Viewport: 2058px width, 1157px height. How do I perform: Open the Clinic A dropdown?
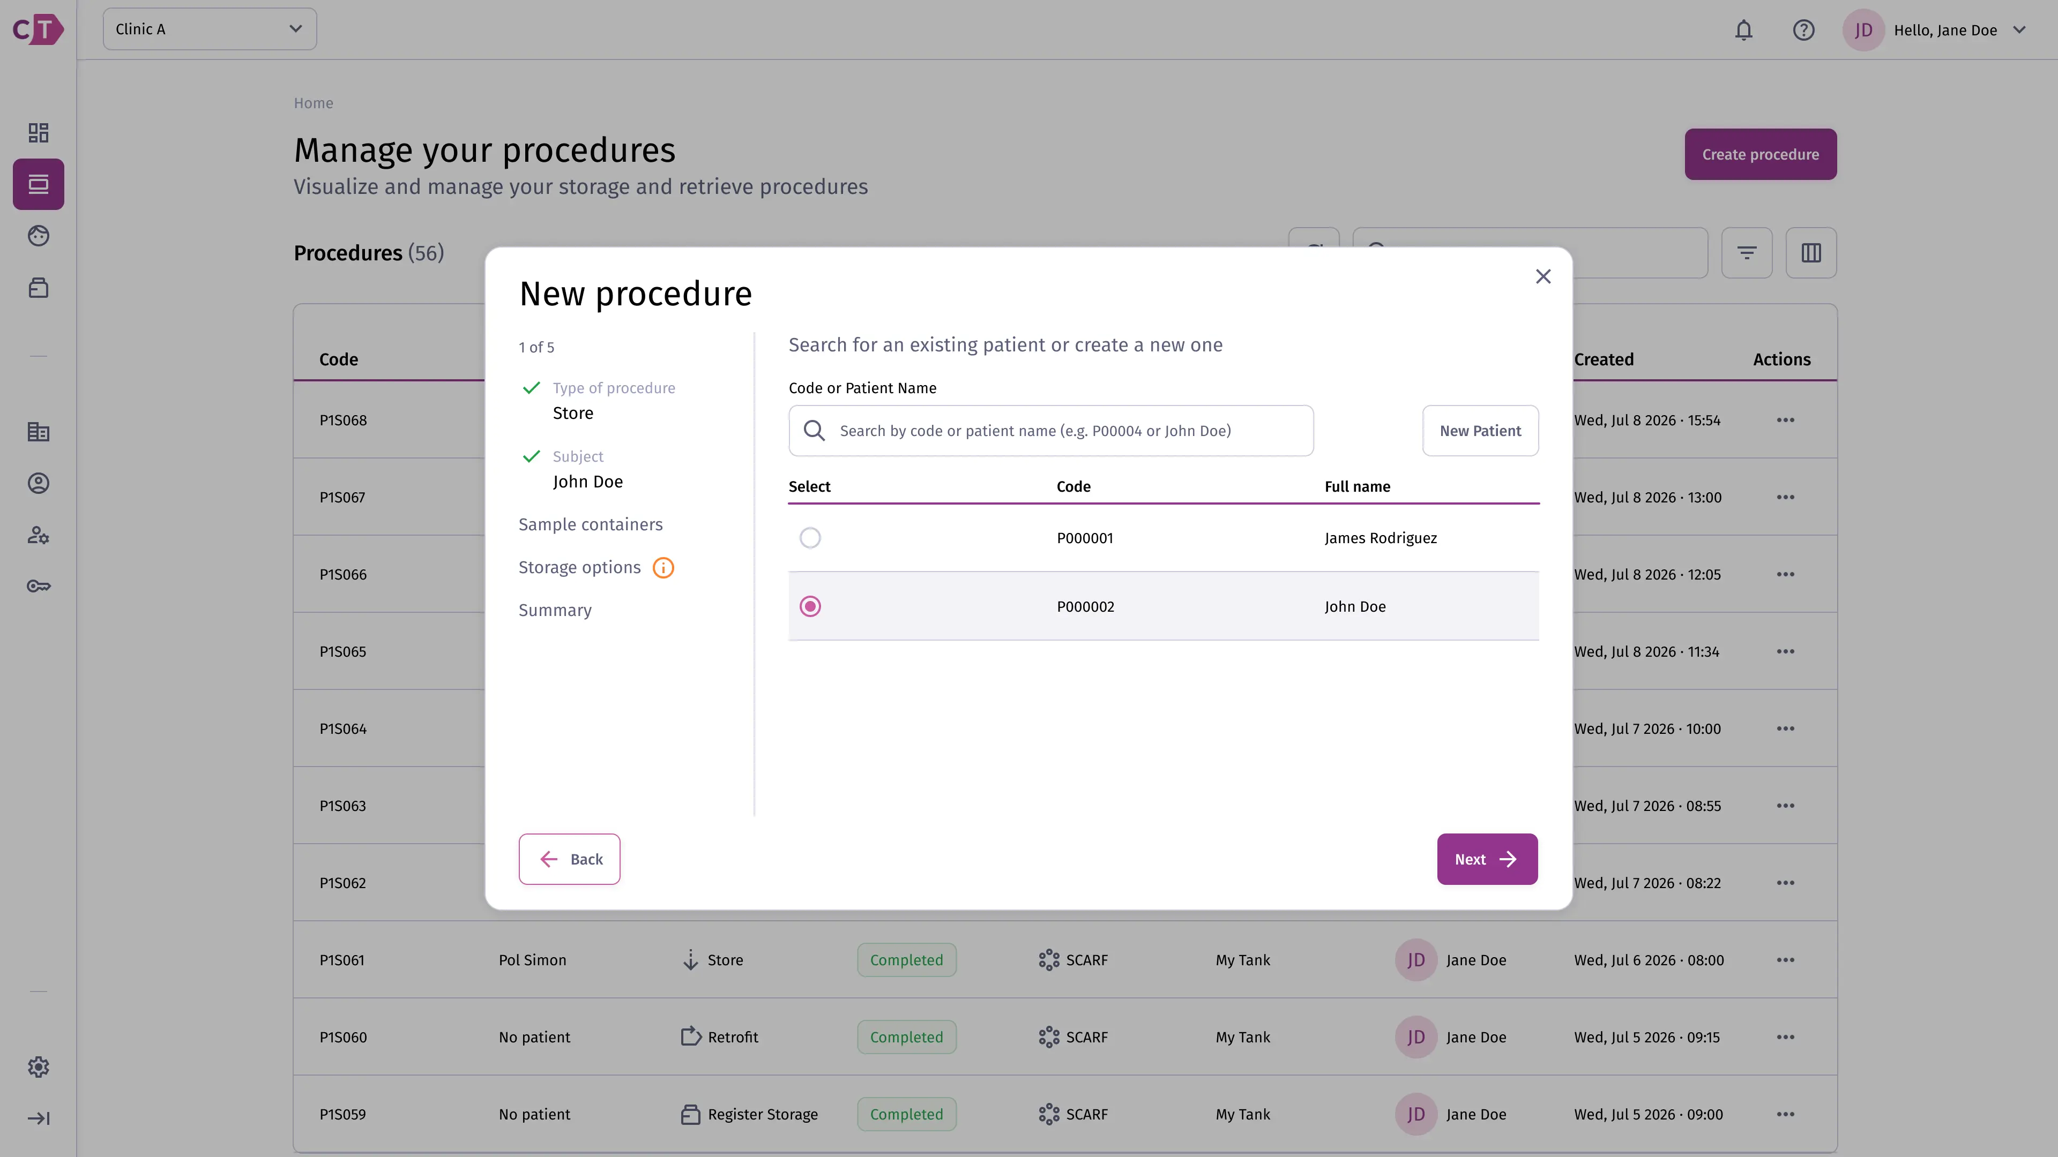tap(210, 29)
